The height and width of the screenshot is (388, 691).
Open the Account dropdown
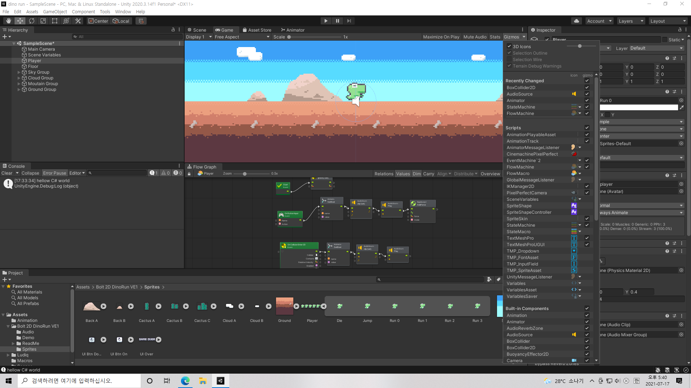point(599,21)
